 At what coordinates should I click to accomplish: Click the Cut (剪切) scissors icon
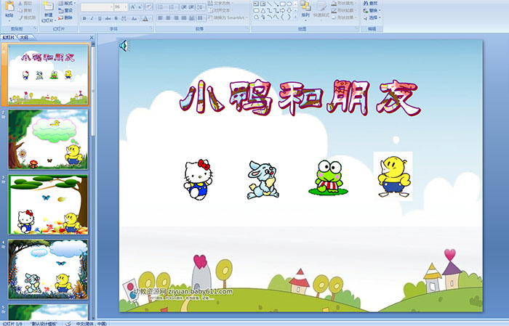20,4
